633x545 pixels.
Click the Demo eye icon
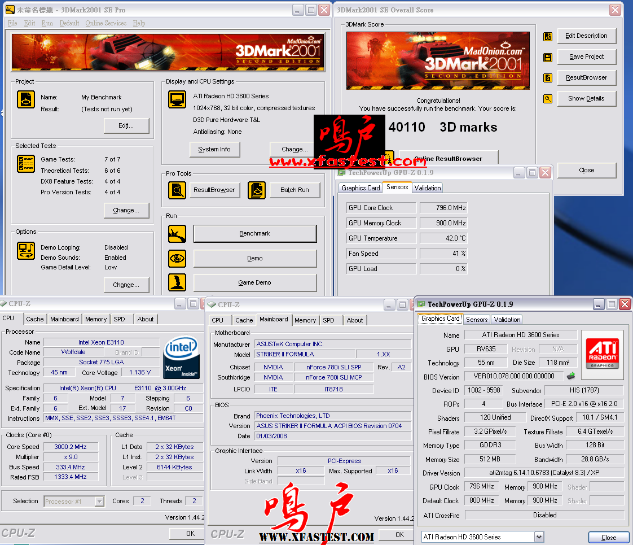tap(177, 259)
